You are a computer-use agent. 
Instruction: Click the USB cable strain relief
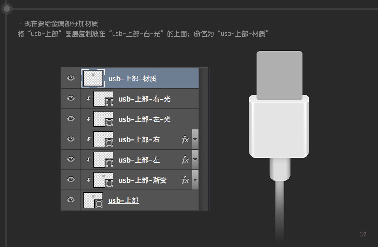[280, 169]
